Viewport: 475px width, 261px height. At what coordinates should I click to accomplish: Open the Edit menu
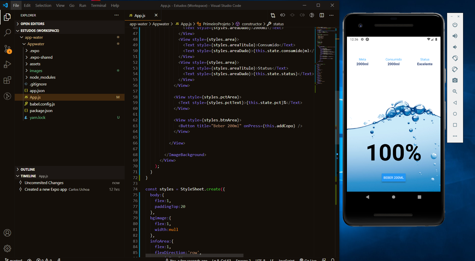(27, 5)
